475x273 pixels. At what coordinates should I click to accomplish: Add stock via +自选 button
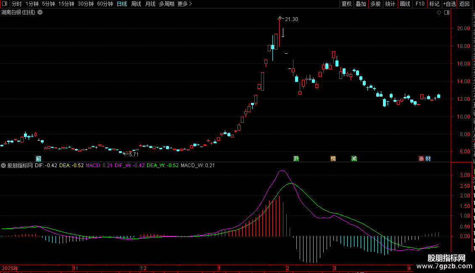point(449,4)
